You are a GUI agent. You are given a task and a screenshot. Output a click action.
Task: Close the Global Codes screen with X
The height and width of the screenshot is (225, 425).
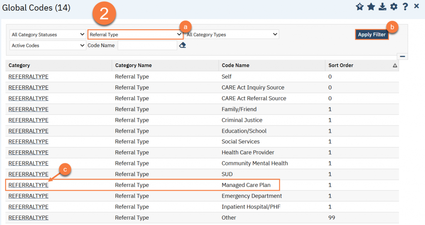417,7
